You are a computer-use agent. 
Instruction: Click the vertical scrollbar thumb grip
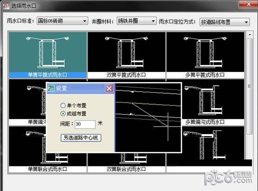250,86
